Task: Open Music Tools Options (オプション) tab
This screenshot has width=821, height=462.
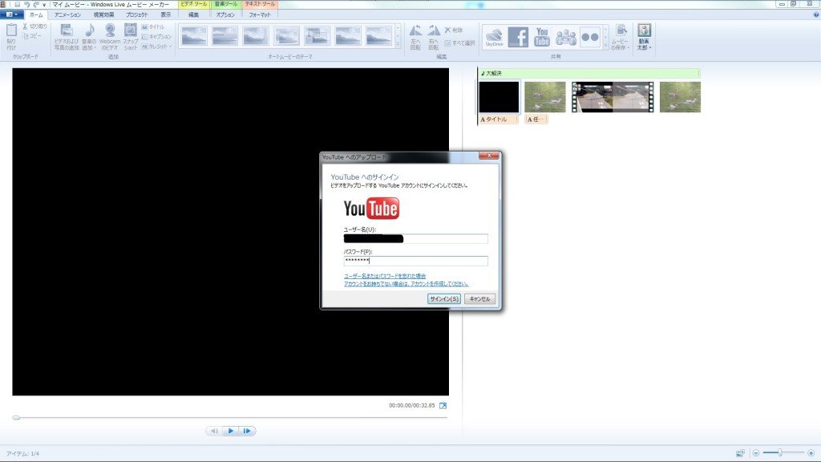Action: click(225, 14)
